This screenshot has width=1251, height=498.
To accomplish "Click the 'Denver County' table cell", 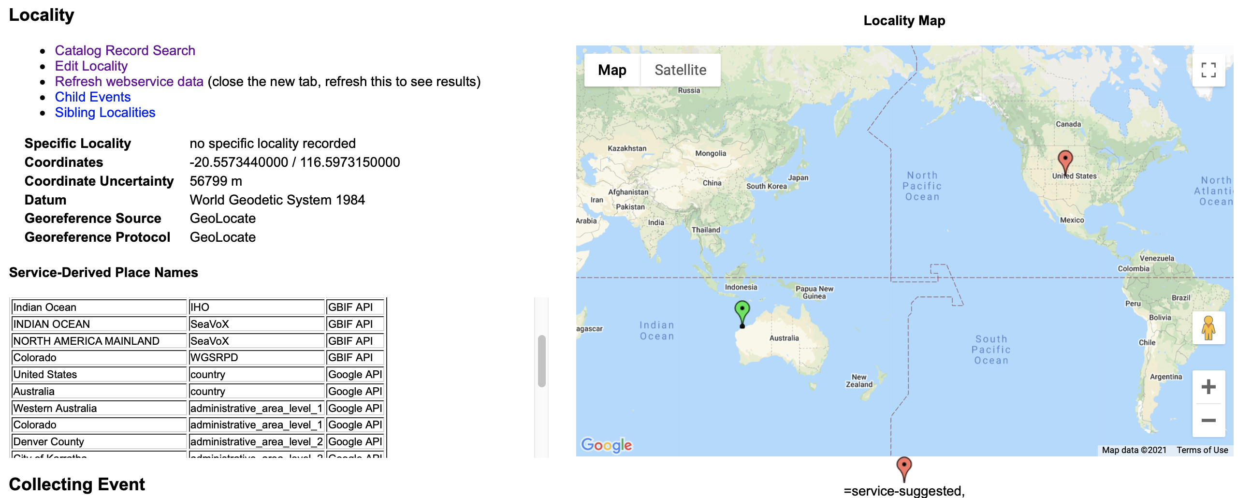I will coord(99,441).
